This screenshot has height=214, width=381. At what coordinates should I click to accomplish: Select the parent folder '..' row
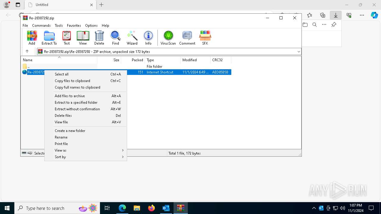[126, 67]
